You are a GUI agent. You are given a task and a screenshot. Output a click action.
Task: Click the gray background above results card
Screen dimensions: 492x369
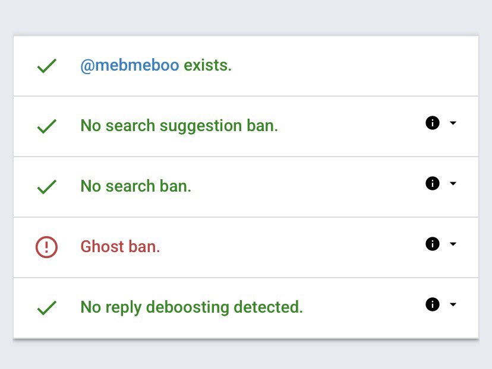[246, 17]
